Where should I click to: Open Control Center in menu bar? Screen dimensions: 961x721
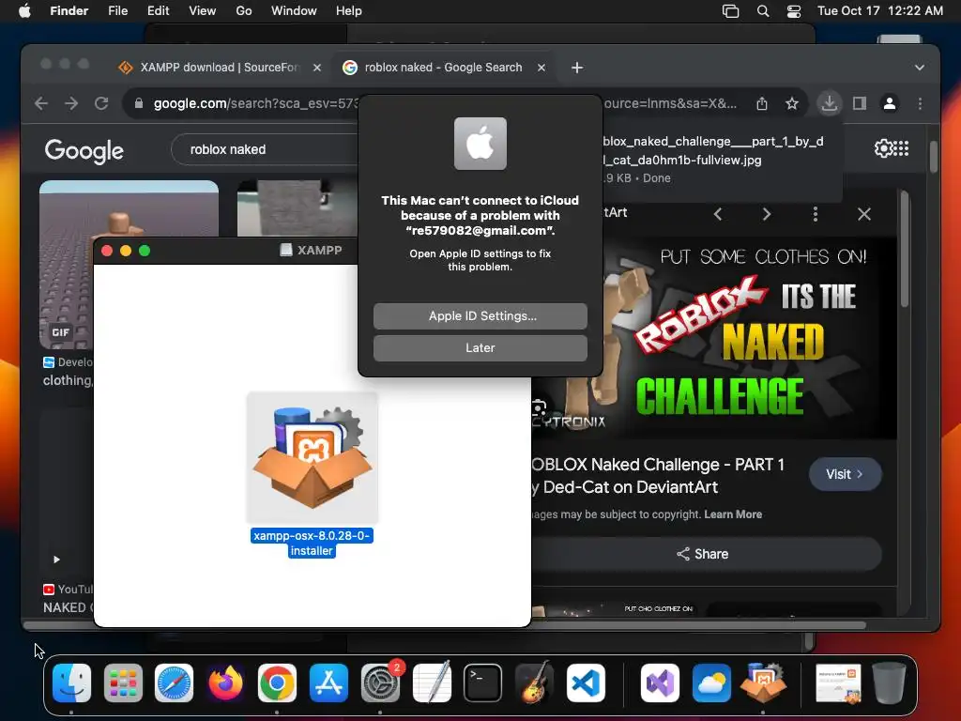pos(794,10)
